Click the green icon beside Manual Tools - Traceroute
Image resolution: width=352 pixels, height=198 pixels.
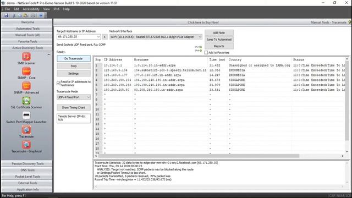(x=350, y=22)
